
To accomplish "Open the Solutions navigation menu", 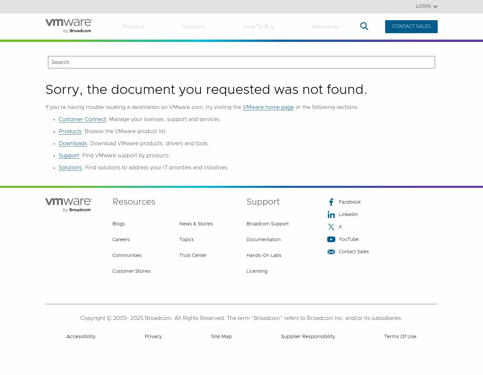I will point(194,26).
